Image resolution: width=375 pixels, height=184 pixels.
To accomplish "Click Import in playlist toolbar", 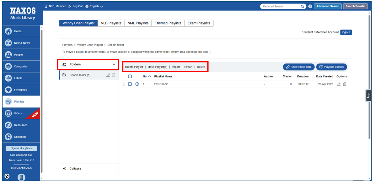I will click(176, 67).
